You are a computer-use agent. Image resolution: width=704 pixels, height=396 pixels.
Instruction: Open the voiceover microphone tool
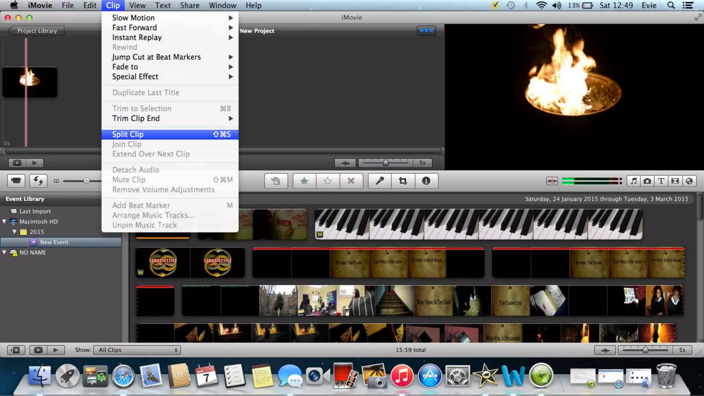point(379,181)
